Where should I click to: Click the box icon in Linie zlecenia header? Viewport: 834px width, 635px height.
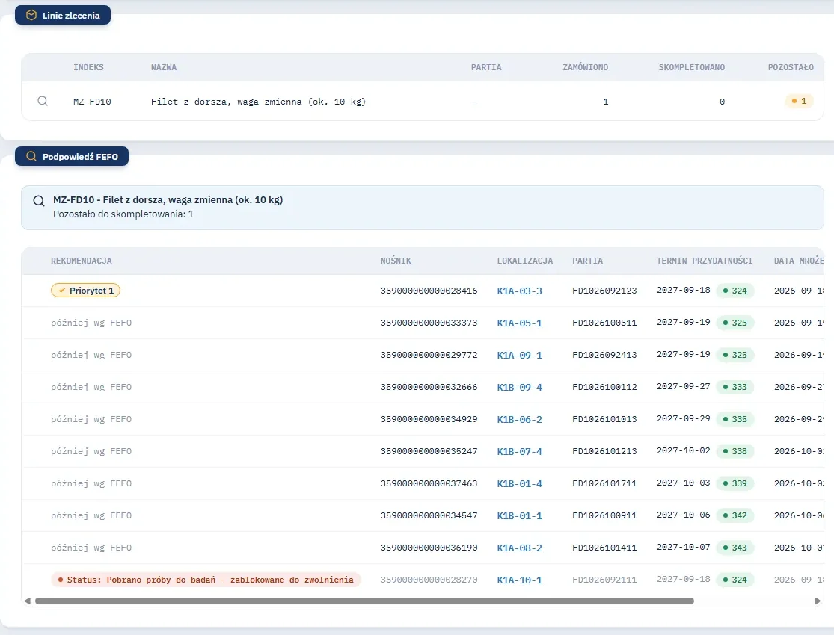(x=31, y=15)
